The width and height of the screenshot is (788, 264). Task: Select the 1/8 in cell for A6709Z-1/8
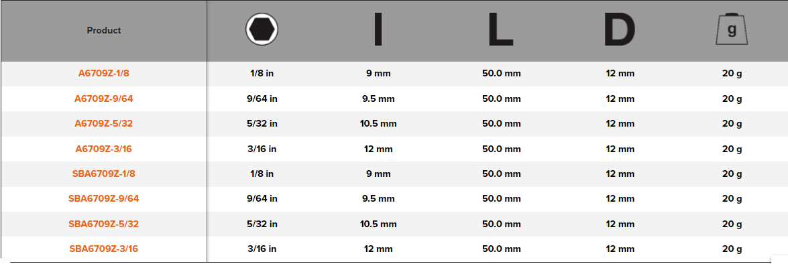point(262,73)
